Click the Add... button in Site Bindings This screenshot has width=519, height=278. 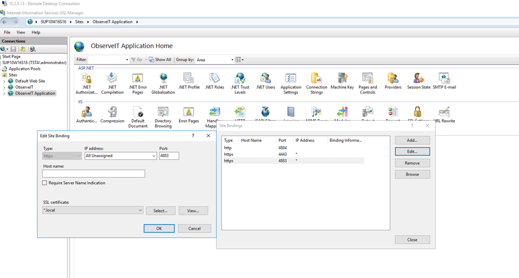tap(412, 140)
